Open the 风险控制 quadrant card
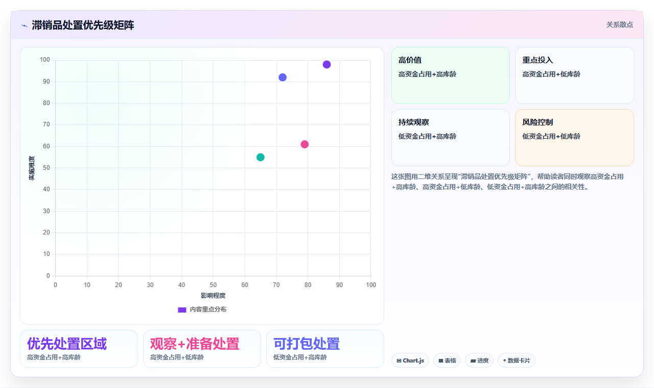Viewport: 654px width, 388px height. 574,138
